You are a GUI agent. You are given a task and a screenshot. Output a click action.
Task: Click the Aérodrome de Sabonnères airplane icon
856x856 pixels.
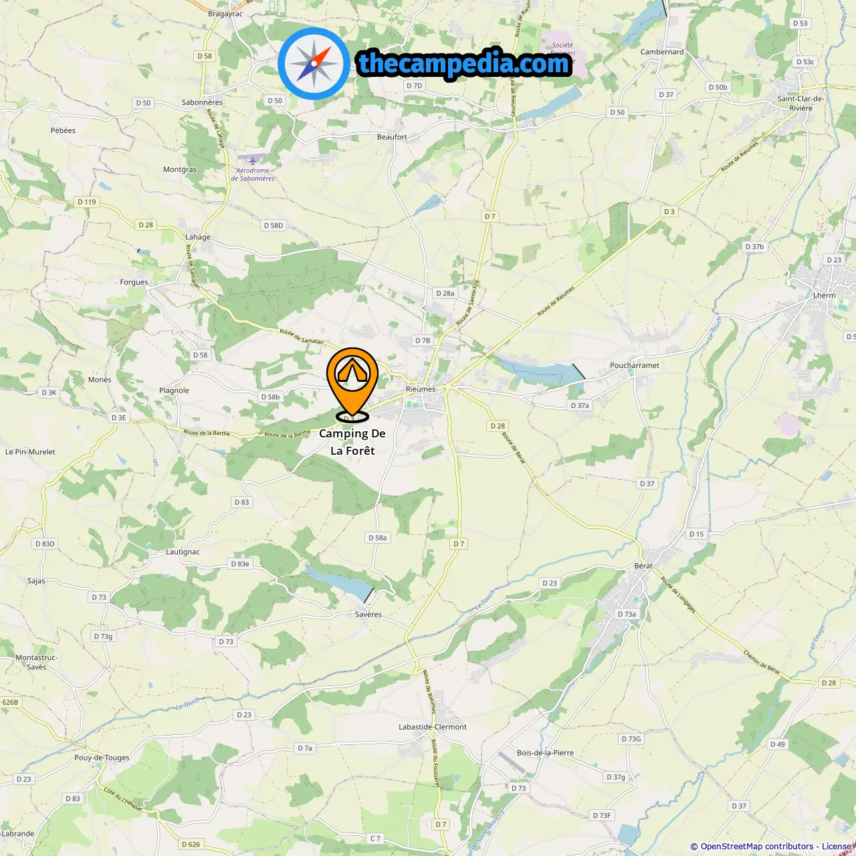[252, 160]
